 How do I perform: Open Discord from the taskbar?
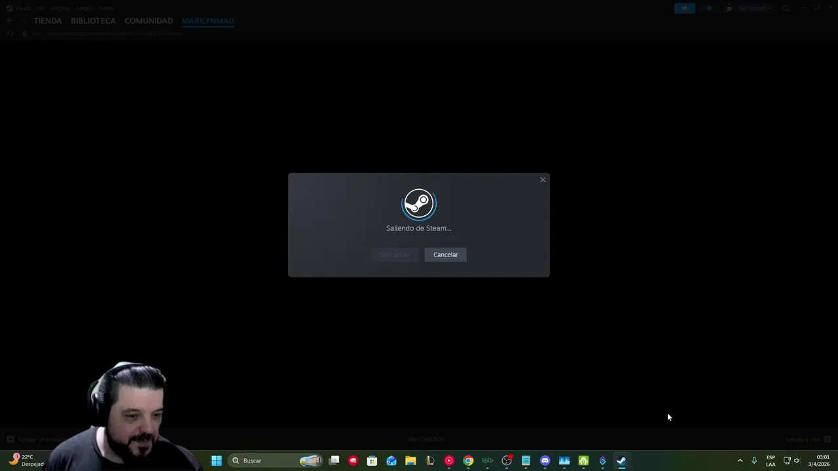(x=545, y=461)
